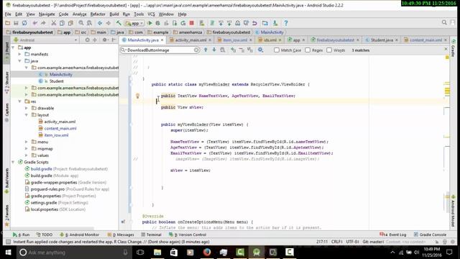Image resolution: width=460 pixels, height=259 pixels.
Task: Collapse the java folder
Action: 19,60
